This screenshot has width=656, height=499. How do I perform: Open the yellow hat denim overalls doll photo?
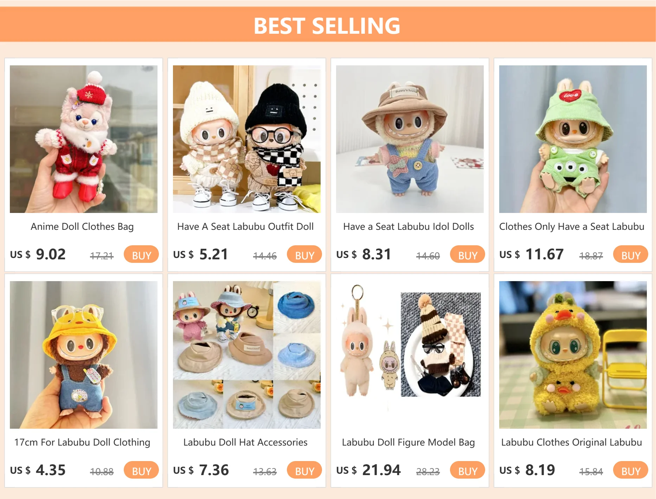coord(84,355)
